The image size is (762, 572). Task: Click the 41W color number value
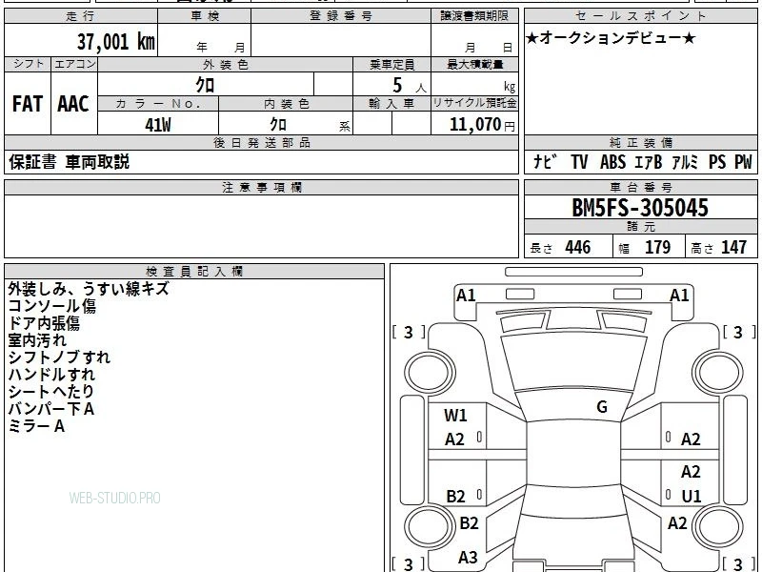[158, 125]
